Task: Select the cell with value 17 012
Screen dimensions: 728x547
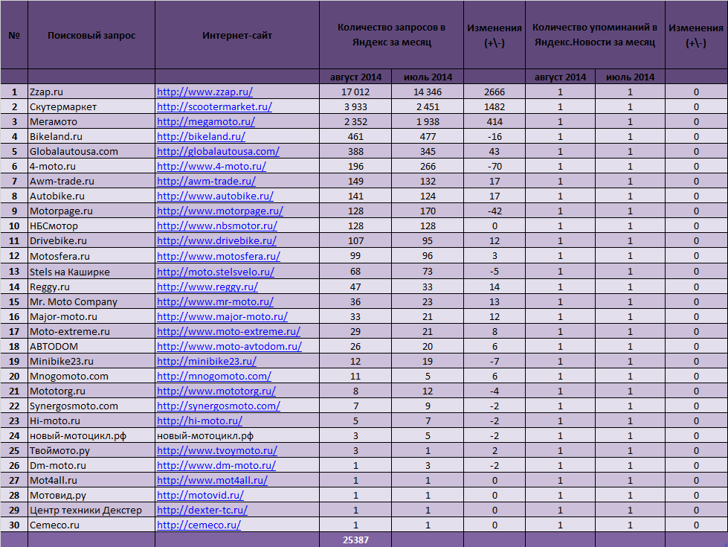Action: (355, 92)
